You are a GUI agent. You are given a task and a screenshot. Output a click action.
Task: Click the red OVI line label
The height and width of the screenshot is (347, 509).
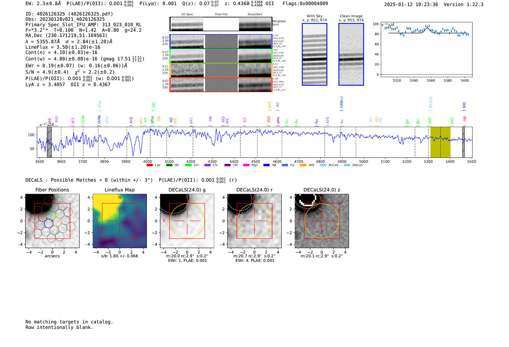269,121
